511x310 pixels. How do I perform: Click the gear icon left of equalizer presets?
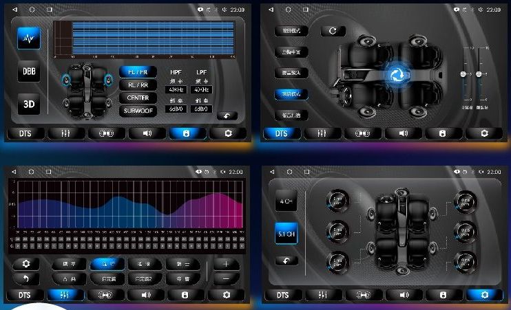(25, 264)
